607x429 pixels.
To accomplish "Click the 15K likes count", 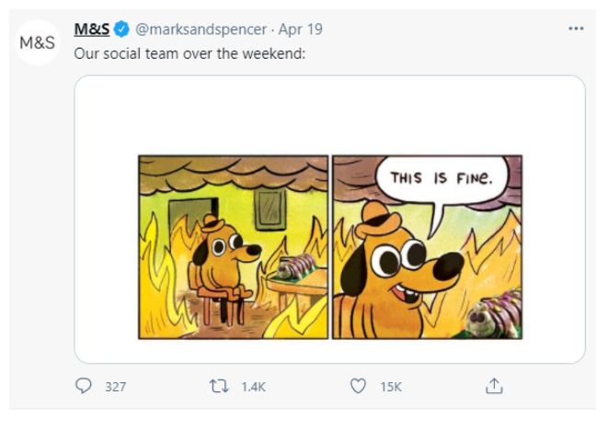I will (391, 388).
